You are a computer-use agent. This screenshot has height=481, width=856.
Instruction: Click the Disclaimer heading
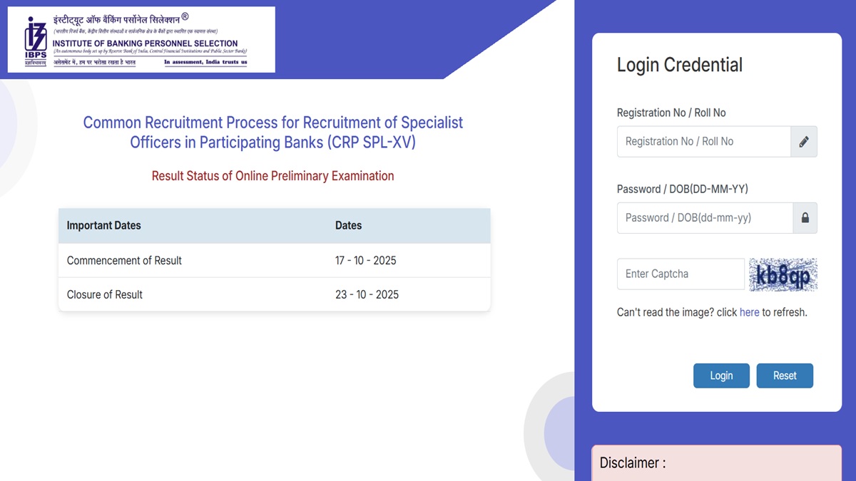coord(633,462)
